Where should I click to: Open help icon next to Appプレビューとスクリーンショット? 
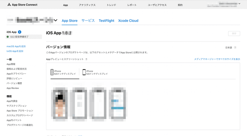[86, 59]
